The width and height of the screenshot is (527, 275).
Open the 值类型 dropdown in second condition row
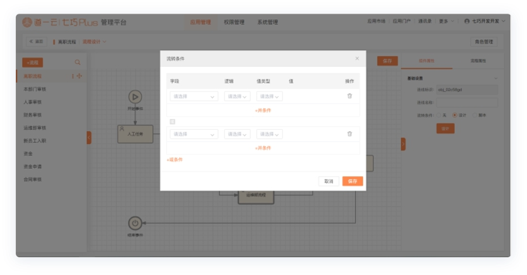pyautogui.click(x=269, y=134)
